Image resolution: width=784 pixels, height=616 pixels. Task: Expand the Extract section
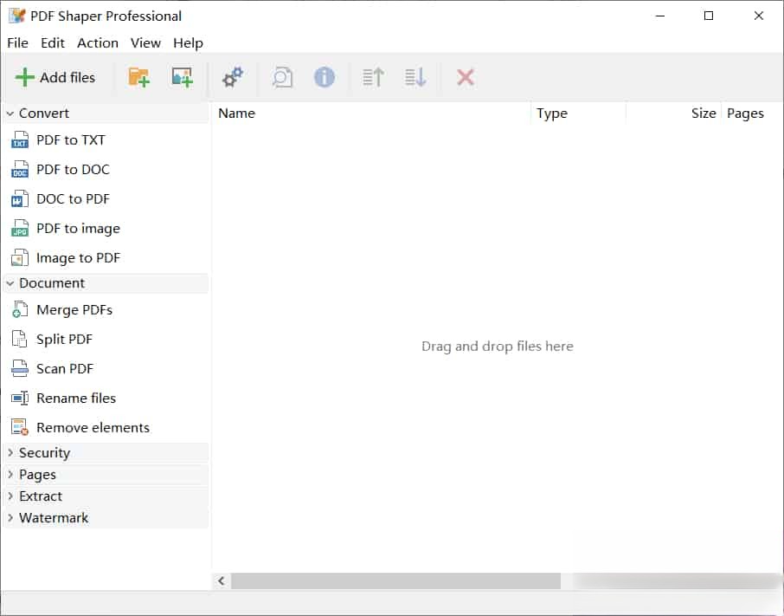[x=106, y=496]
